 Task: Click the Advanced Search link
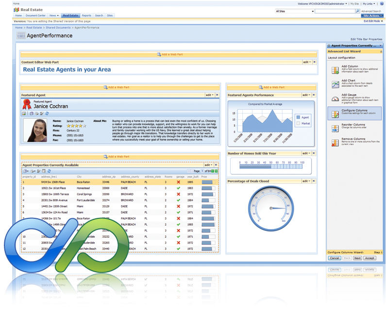click(x=371, y=11)
